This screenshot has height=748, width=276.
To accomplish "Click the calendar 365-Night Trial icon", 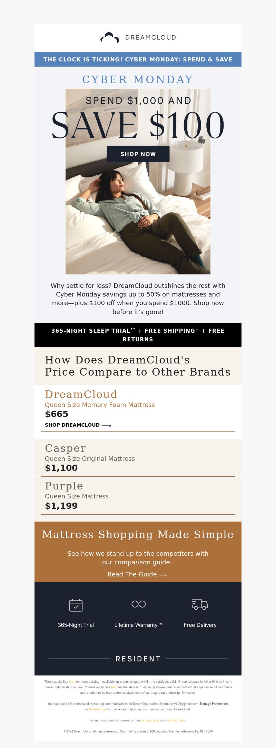I will 76,605.
